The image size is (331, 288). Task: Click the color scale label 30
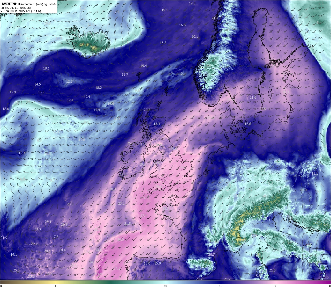click(276, 286)
